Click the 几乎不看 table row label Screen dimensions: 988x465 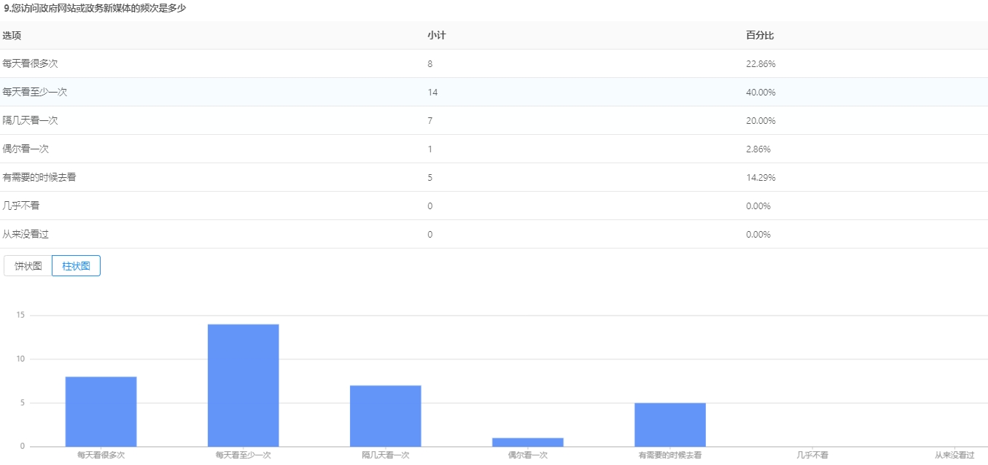point(21,206)
